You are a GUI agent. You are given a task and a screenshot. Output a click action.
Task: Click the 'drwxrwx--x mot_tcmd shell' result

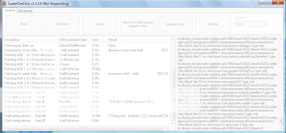(x=125, y=50)
